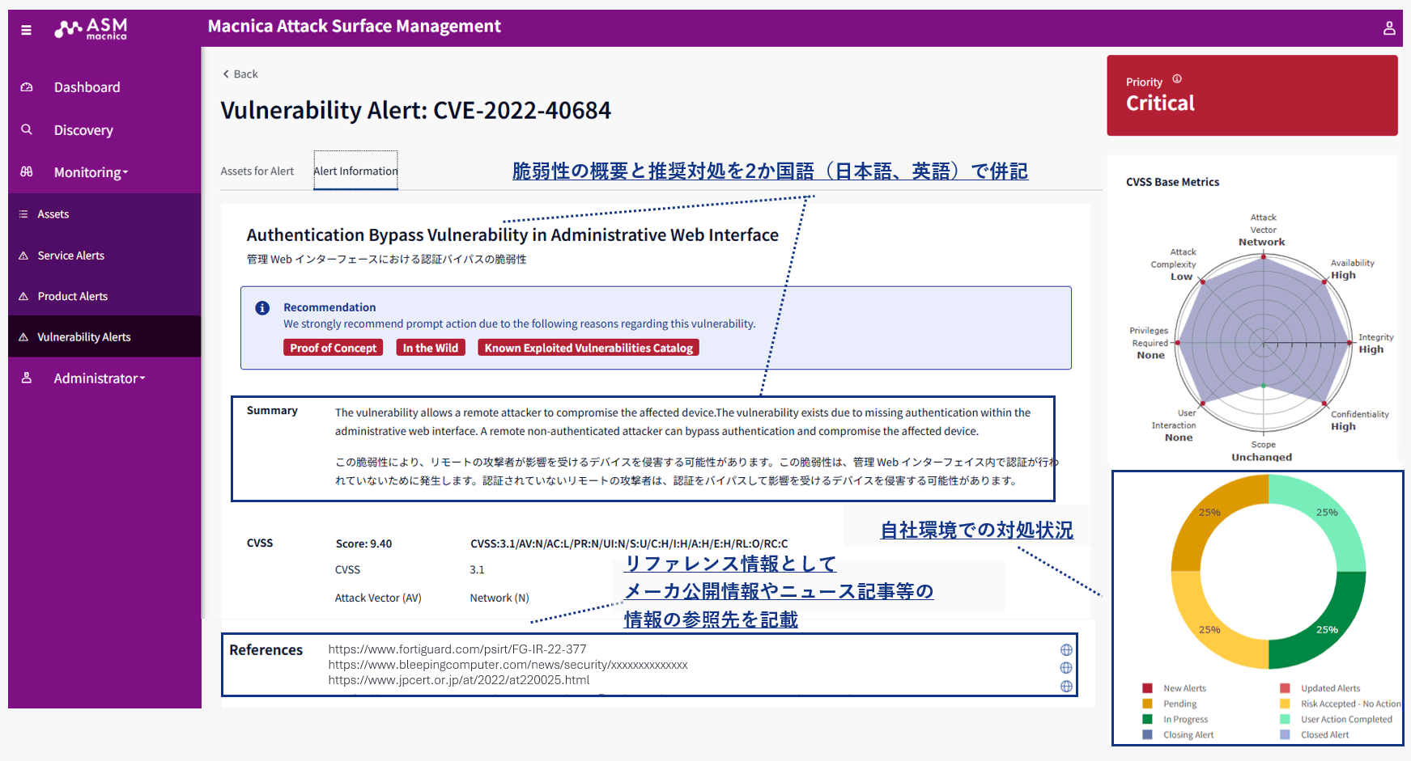Viewport: 1411px width, 761px height.
Task: Open globe icon beside fortiguard reference
Action: (1066, 650)
